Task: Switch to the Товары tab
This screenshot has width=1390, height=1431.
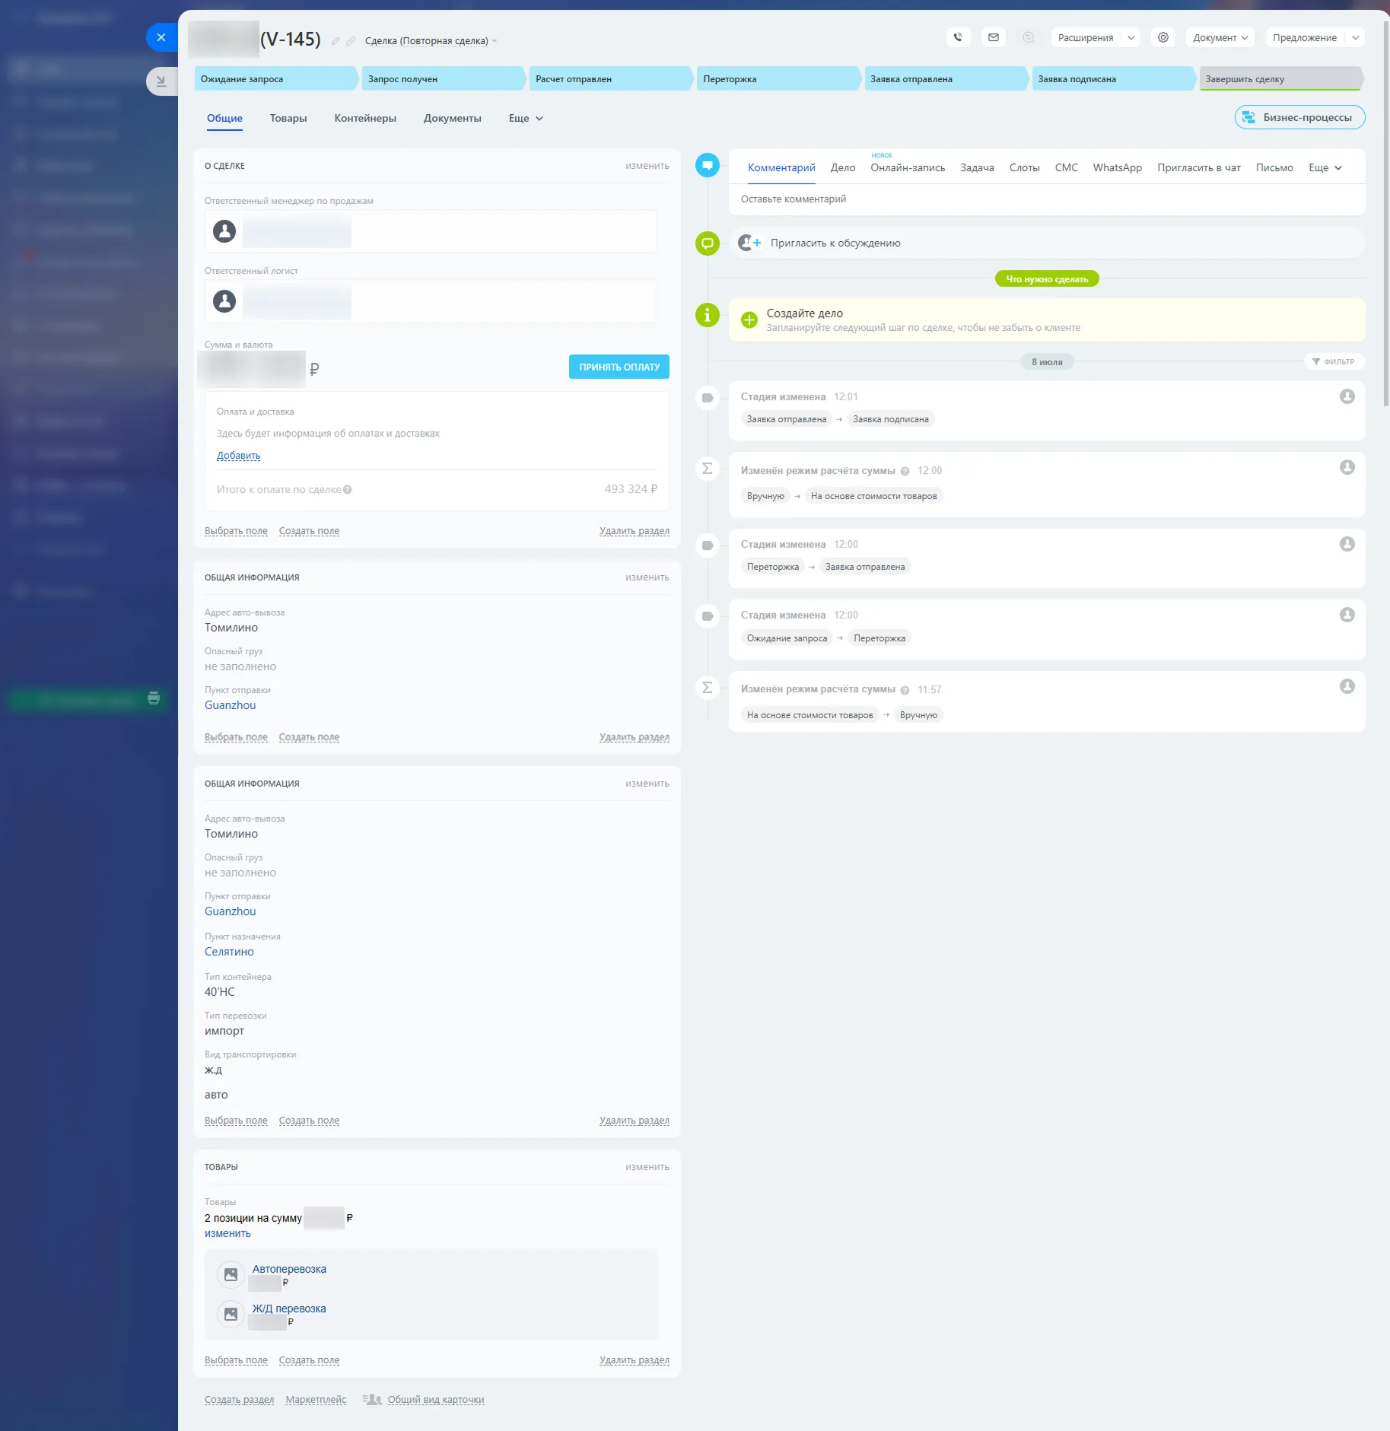Action: pyautogui.click(x=288, y=119)
